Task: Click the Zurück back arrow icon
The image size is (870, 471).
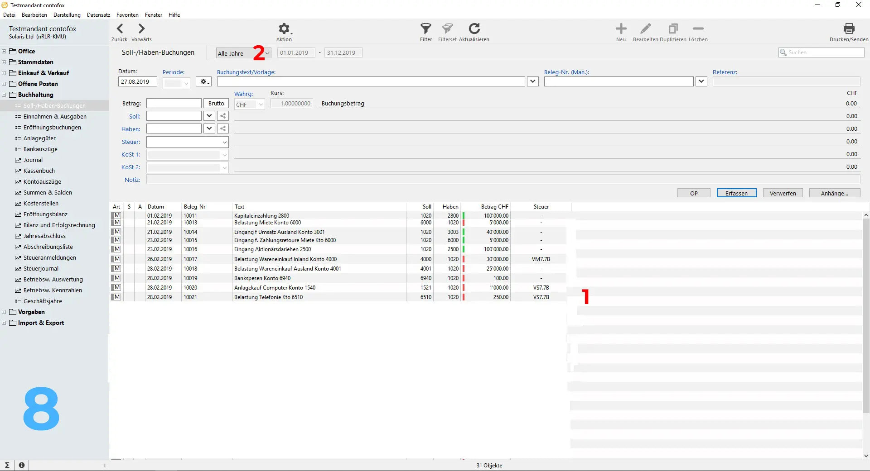Action: point(120,29)
